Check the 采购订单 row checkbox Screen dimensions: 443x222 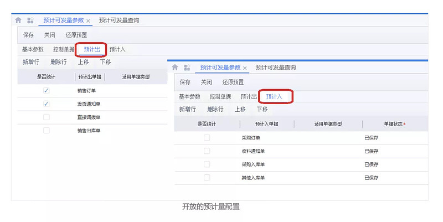pos(207,137)
